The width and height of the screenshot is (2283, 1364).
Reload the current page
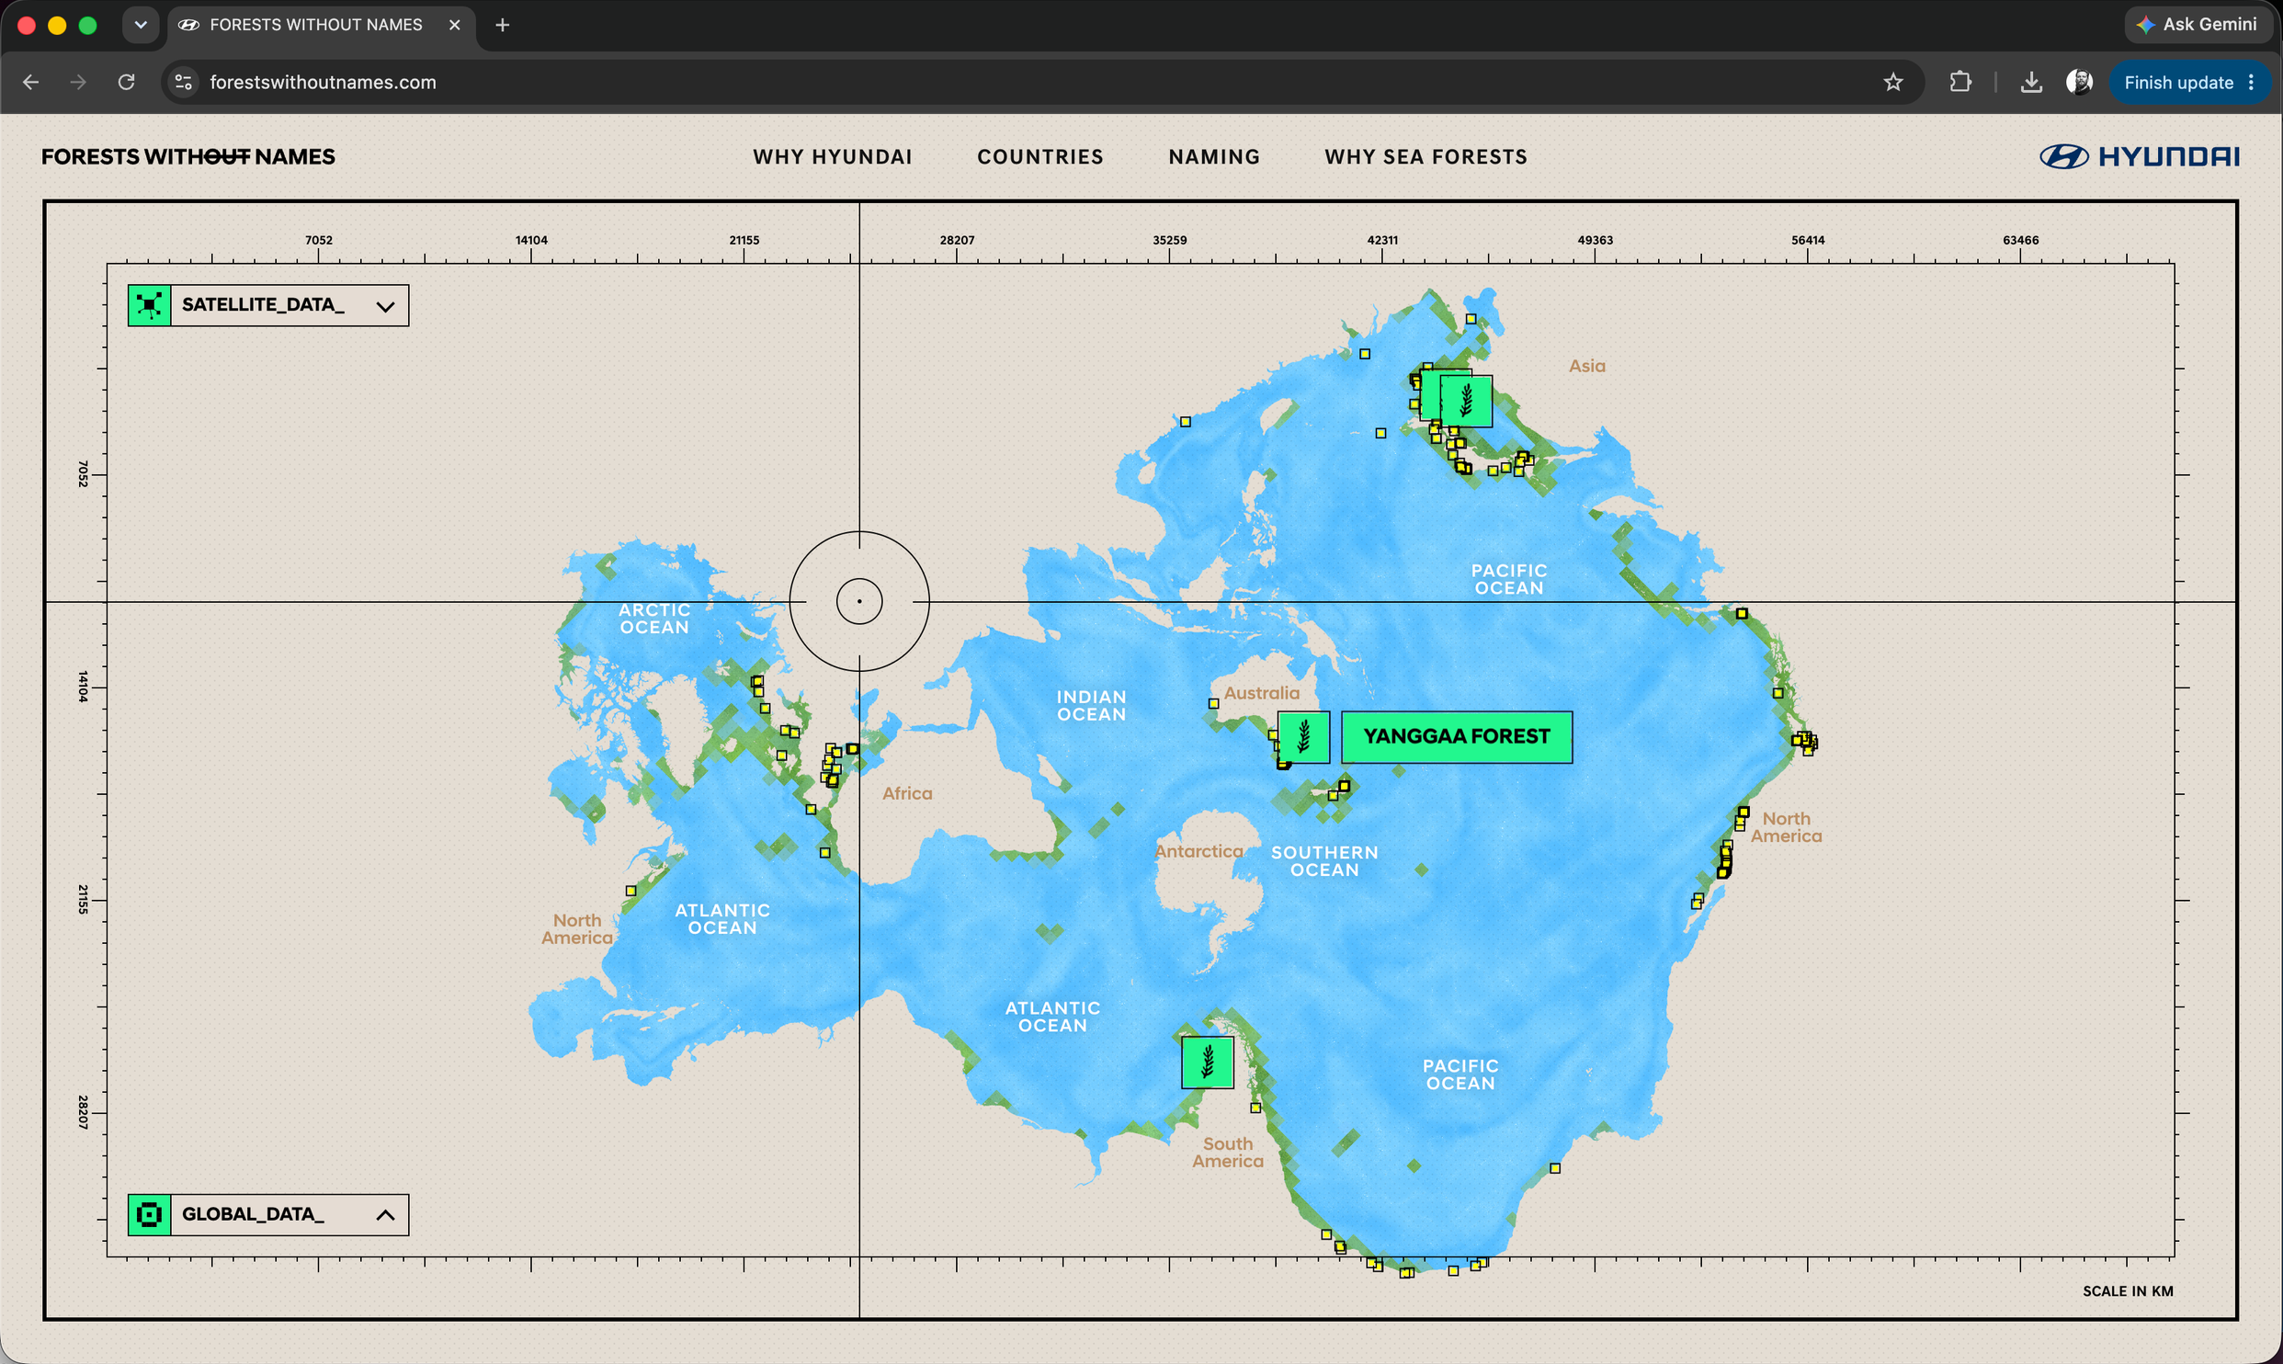click(x=127, y=83)
